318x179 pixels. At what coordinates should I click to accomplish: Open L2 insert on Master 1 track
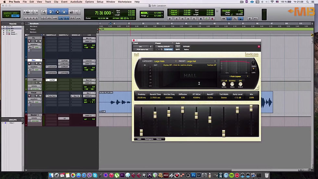[x=64, y=118]
